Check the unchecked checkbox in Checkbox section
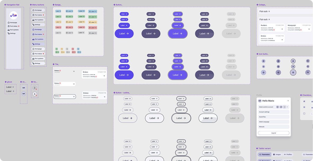This screenshot has width=313, height=161. tap(304, 113)
